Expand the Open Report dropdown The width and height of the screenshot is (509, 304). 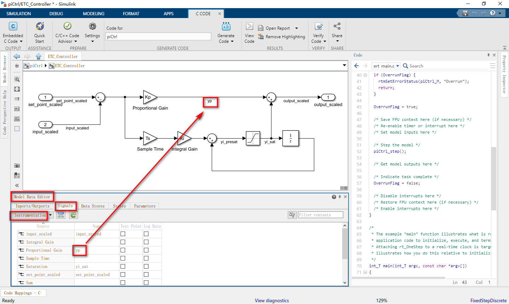click(296, 28)
